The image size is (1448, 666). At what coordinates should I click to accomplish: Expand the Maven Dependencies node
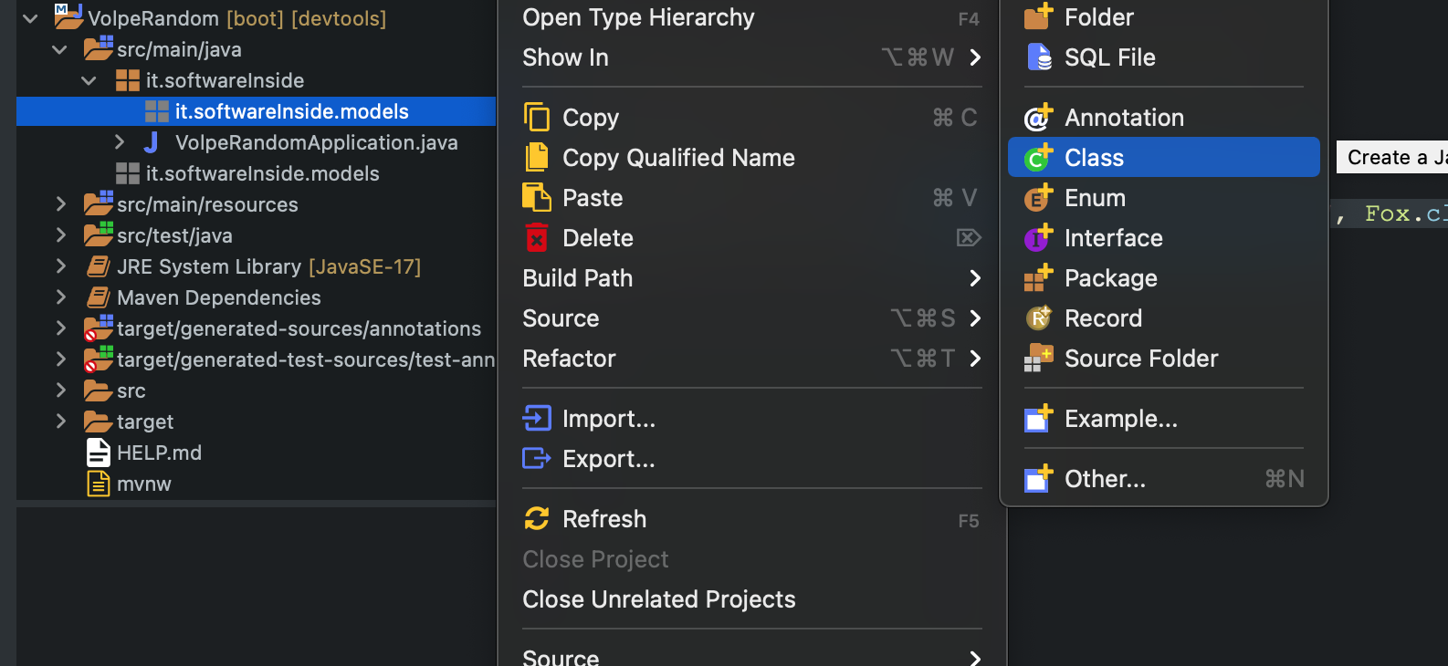coord(60,297)
